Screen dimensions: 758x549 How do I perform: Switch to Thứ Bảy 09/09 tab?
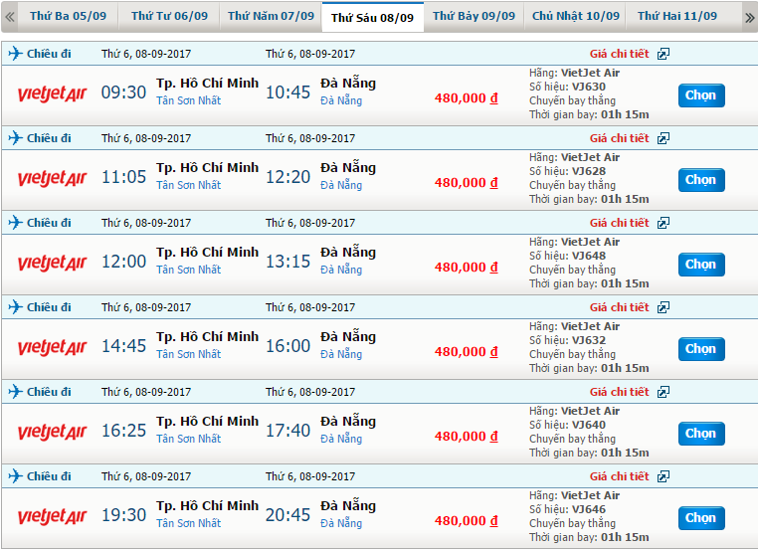pyautogui.click(x=474, y=17)
